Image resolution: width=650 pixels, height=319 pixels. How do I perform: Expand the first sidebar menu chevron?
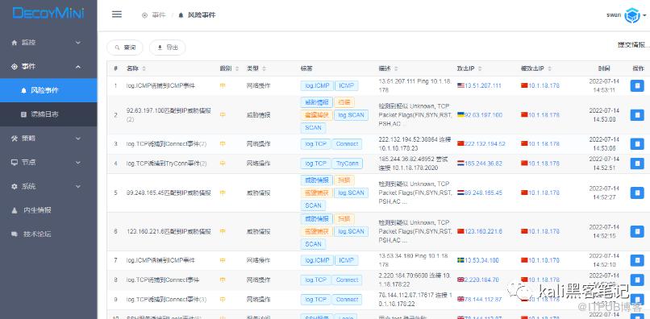tap(78, 42)
